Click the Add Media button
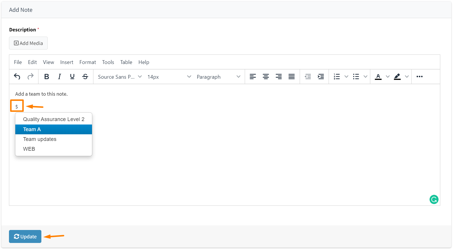This screenshot has width=453, height=249. click(28, 43)
